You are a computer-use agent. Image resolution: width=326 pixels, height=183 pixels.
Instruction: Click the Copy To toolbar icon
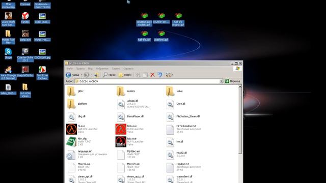pyautogui.click(x=145, y=75)
